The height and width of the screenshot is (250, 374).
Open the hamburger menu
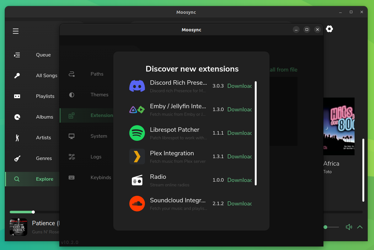point(15,31)
